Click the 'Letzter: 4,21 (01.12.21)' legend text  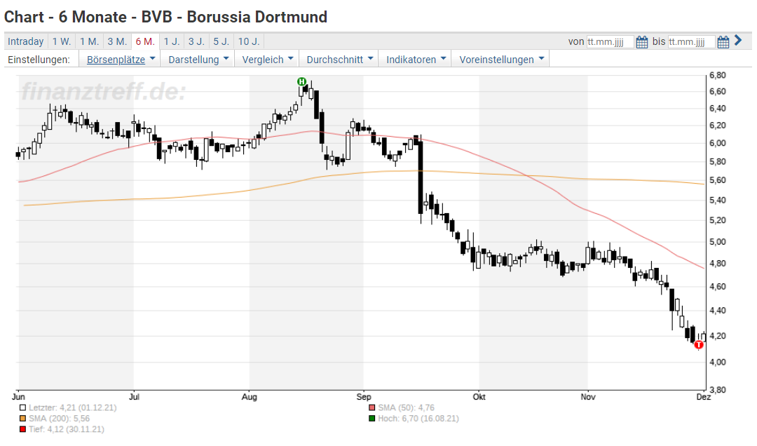[72, 408]
